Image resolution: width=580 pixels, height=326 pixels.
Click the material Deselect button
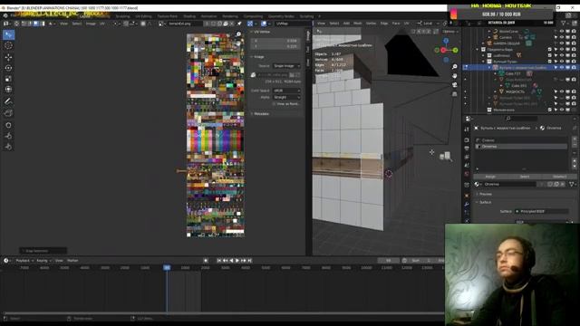559,177
